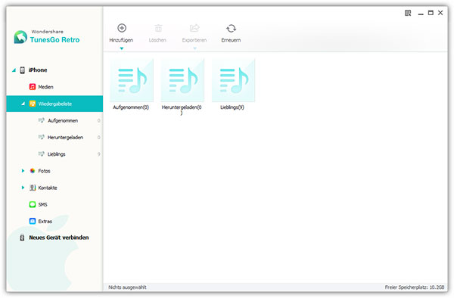Click the Exportieren icon
The height and width of the screenshot is (298, 454).
194,28
